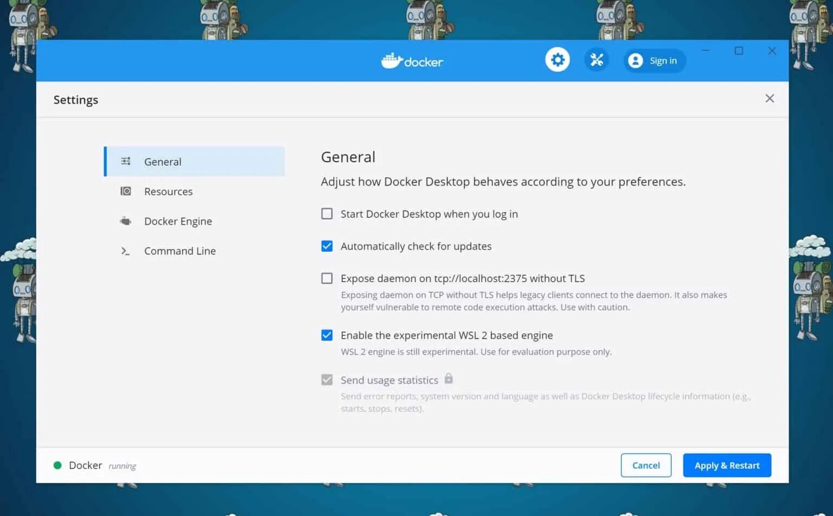Image resolution: width=833 pixels, height=516 pixels.
Task: Open the settings gear icon in header
Action: coord(558,60)
